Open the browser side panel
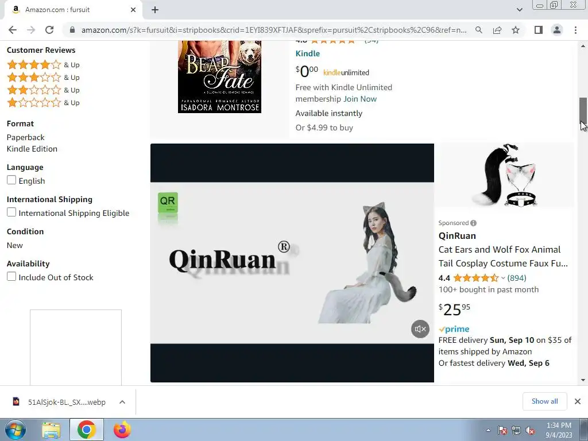 (x=539, y=30)
